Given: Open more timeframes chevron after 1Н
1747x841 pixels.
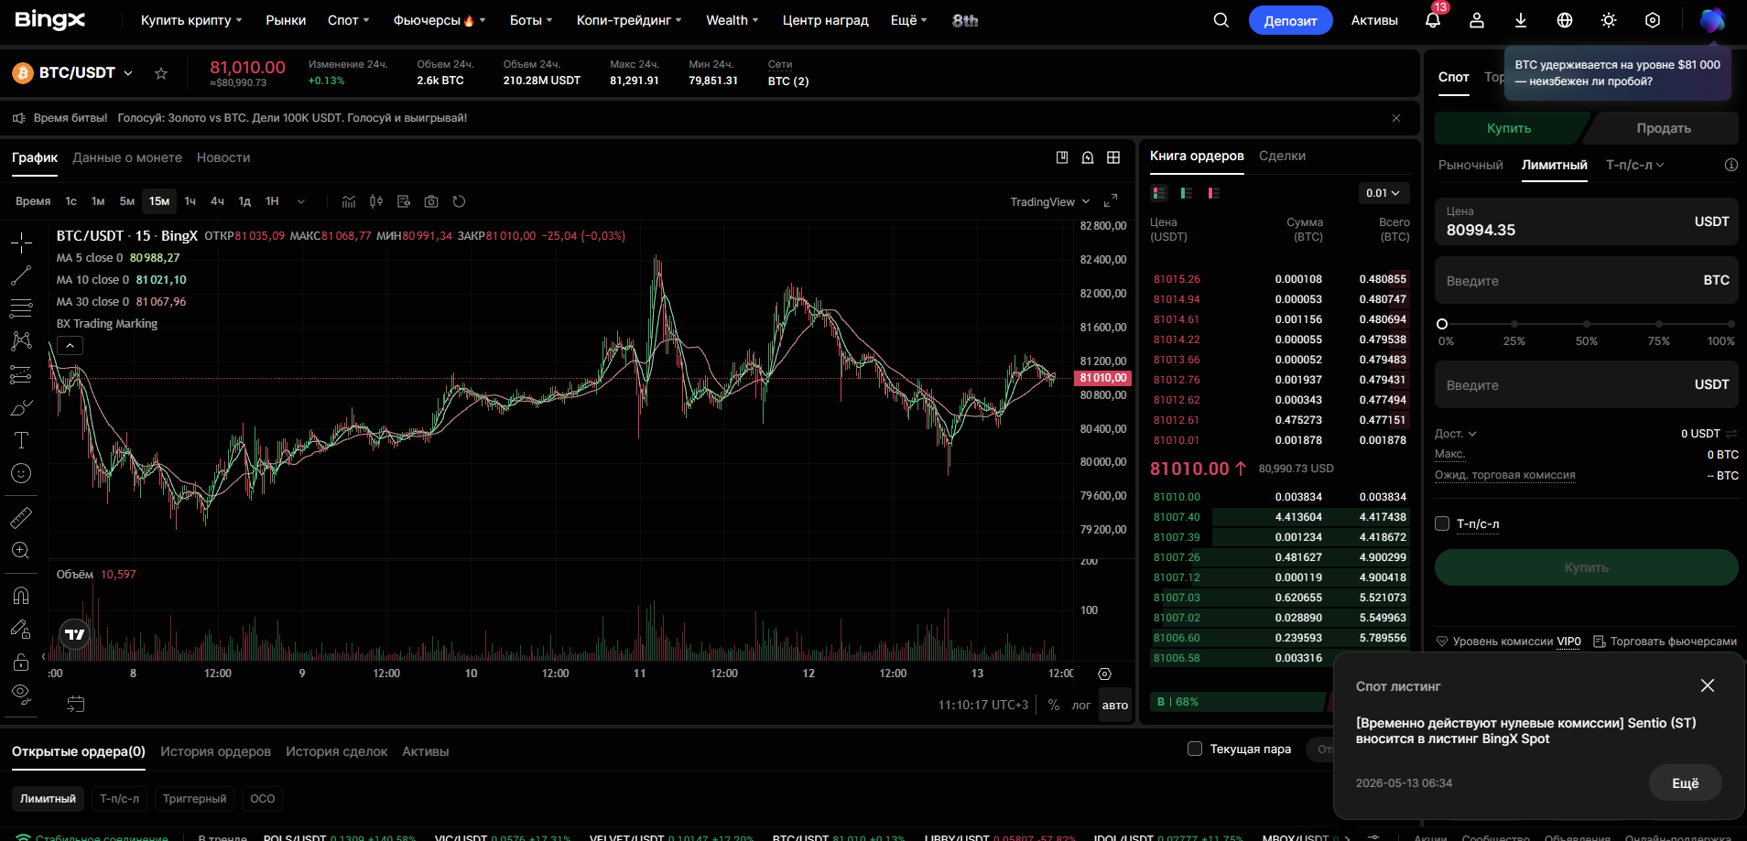Looking at the screenshot, I should pos(301,201).
